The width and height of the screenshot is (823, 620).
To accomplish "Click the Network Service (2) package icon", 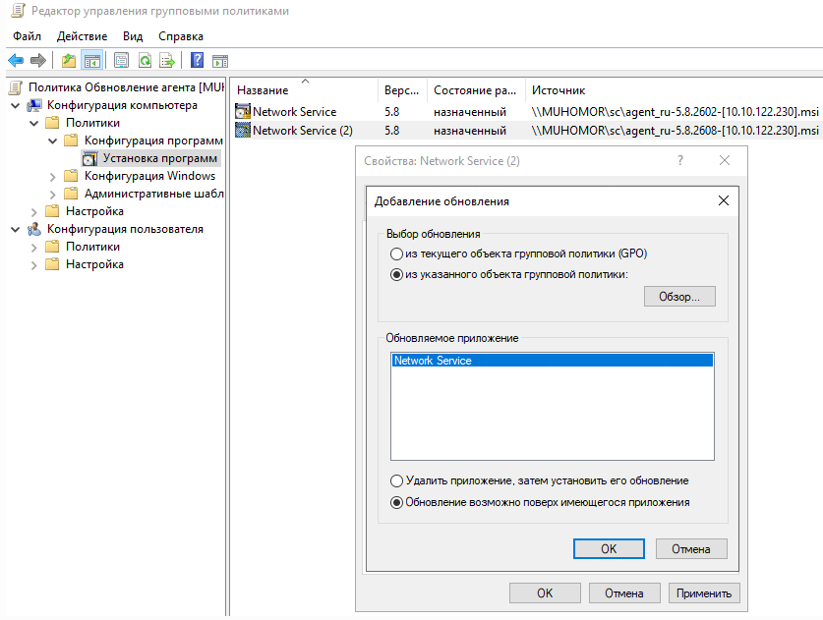I will (243, 130).
